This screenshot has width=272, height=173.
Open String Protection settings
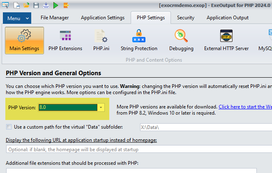click(x=139, y=40)
